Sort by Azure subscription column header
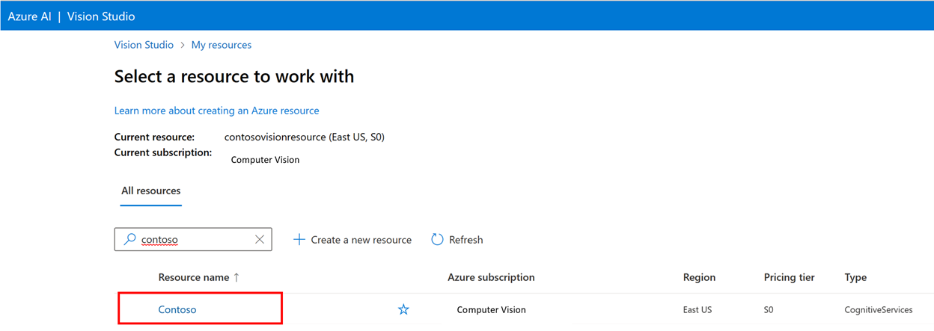 tap(491, 277)
